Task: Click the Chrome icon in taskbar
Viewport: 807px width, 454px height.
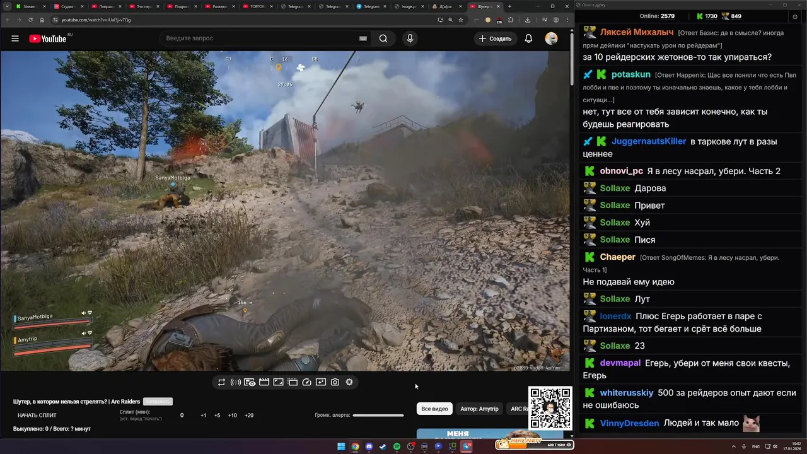Action: (x=355, y=446)
